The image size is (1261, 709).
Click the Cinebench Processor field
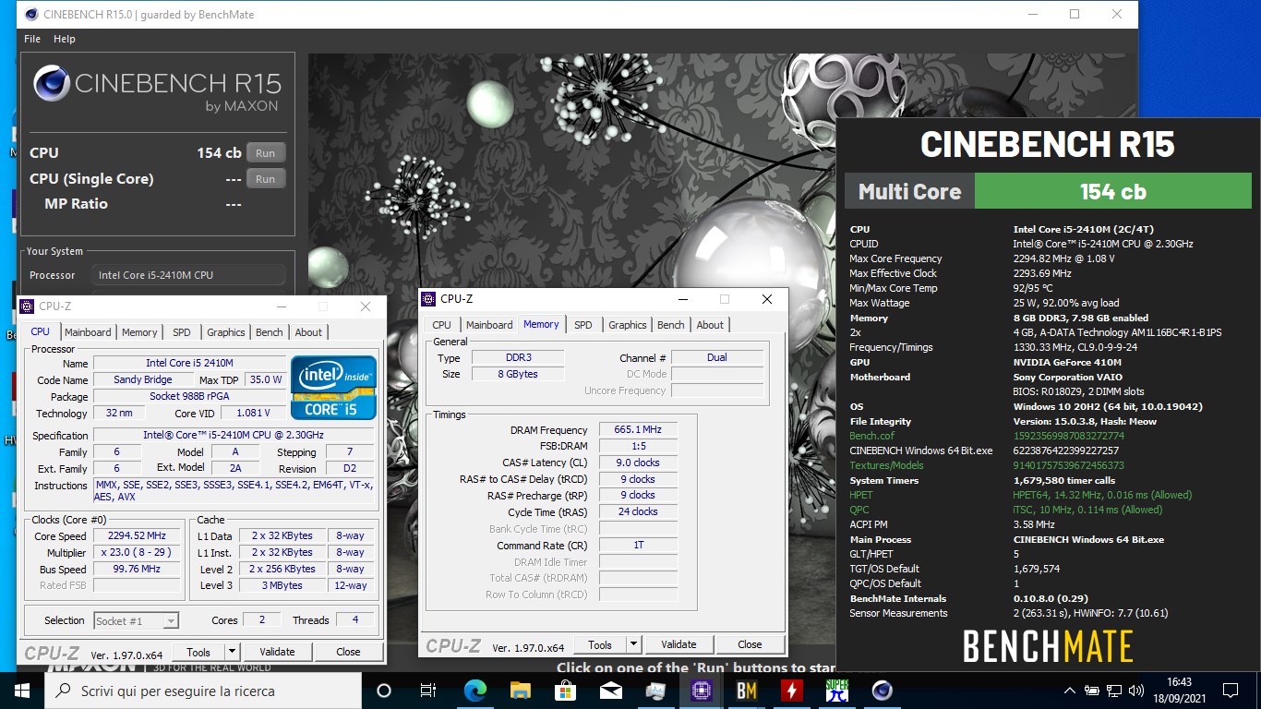click(187, 275)
